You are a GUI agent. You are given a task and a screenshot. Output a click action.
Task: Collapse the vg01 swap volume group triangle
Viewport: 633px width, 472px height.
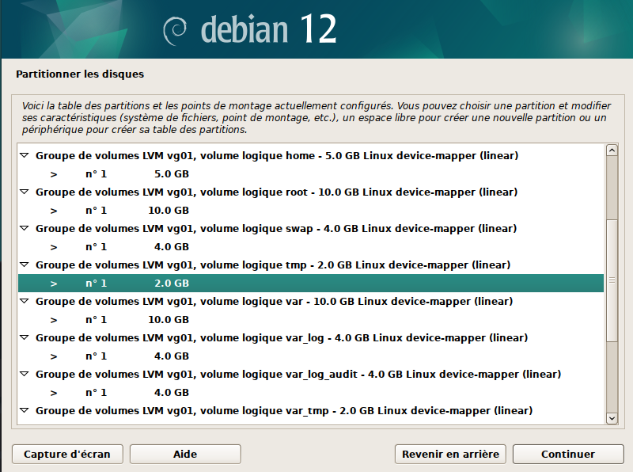click(x=24, y=229)
